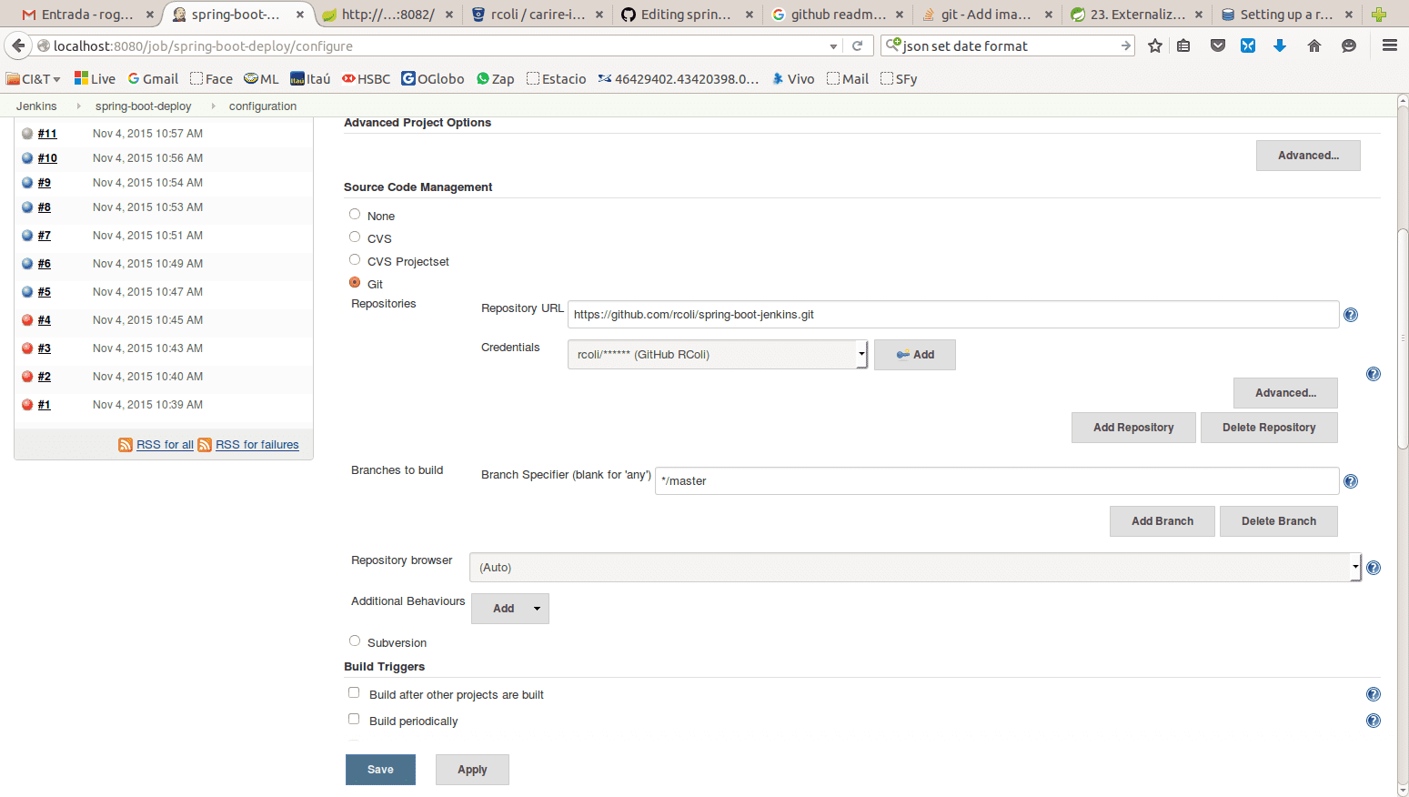Click the Save button
The image size is (1409, 797).
(x=380, y=770)
